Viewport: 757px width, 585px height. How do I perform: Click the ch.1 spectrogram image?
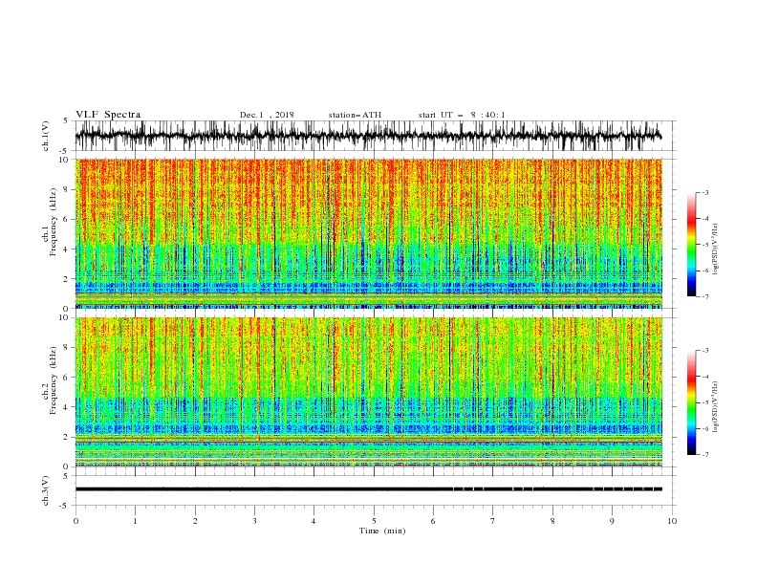[369, 233]
